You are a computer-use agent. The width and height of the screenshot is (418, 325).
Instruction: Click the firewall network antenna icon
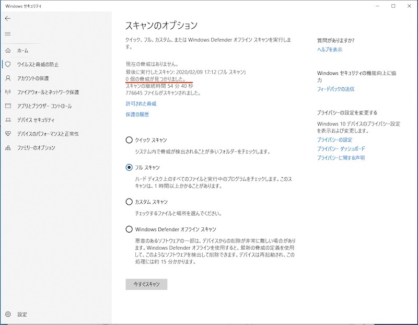(8, 92)
